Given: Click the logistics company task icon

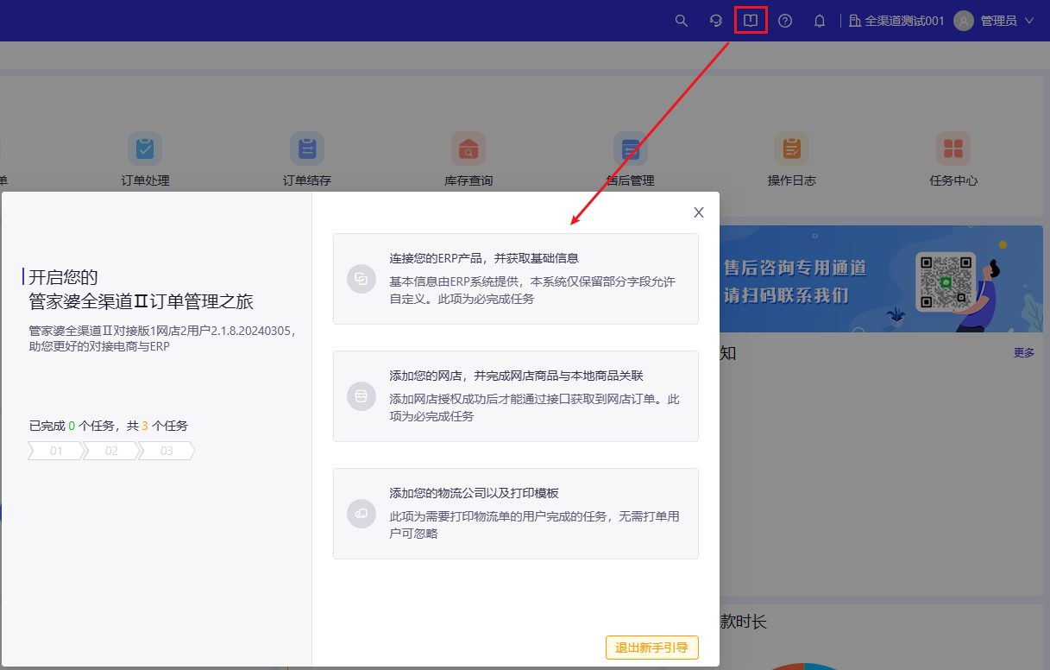Looking at the screenshot, I should coord(362,514).
